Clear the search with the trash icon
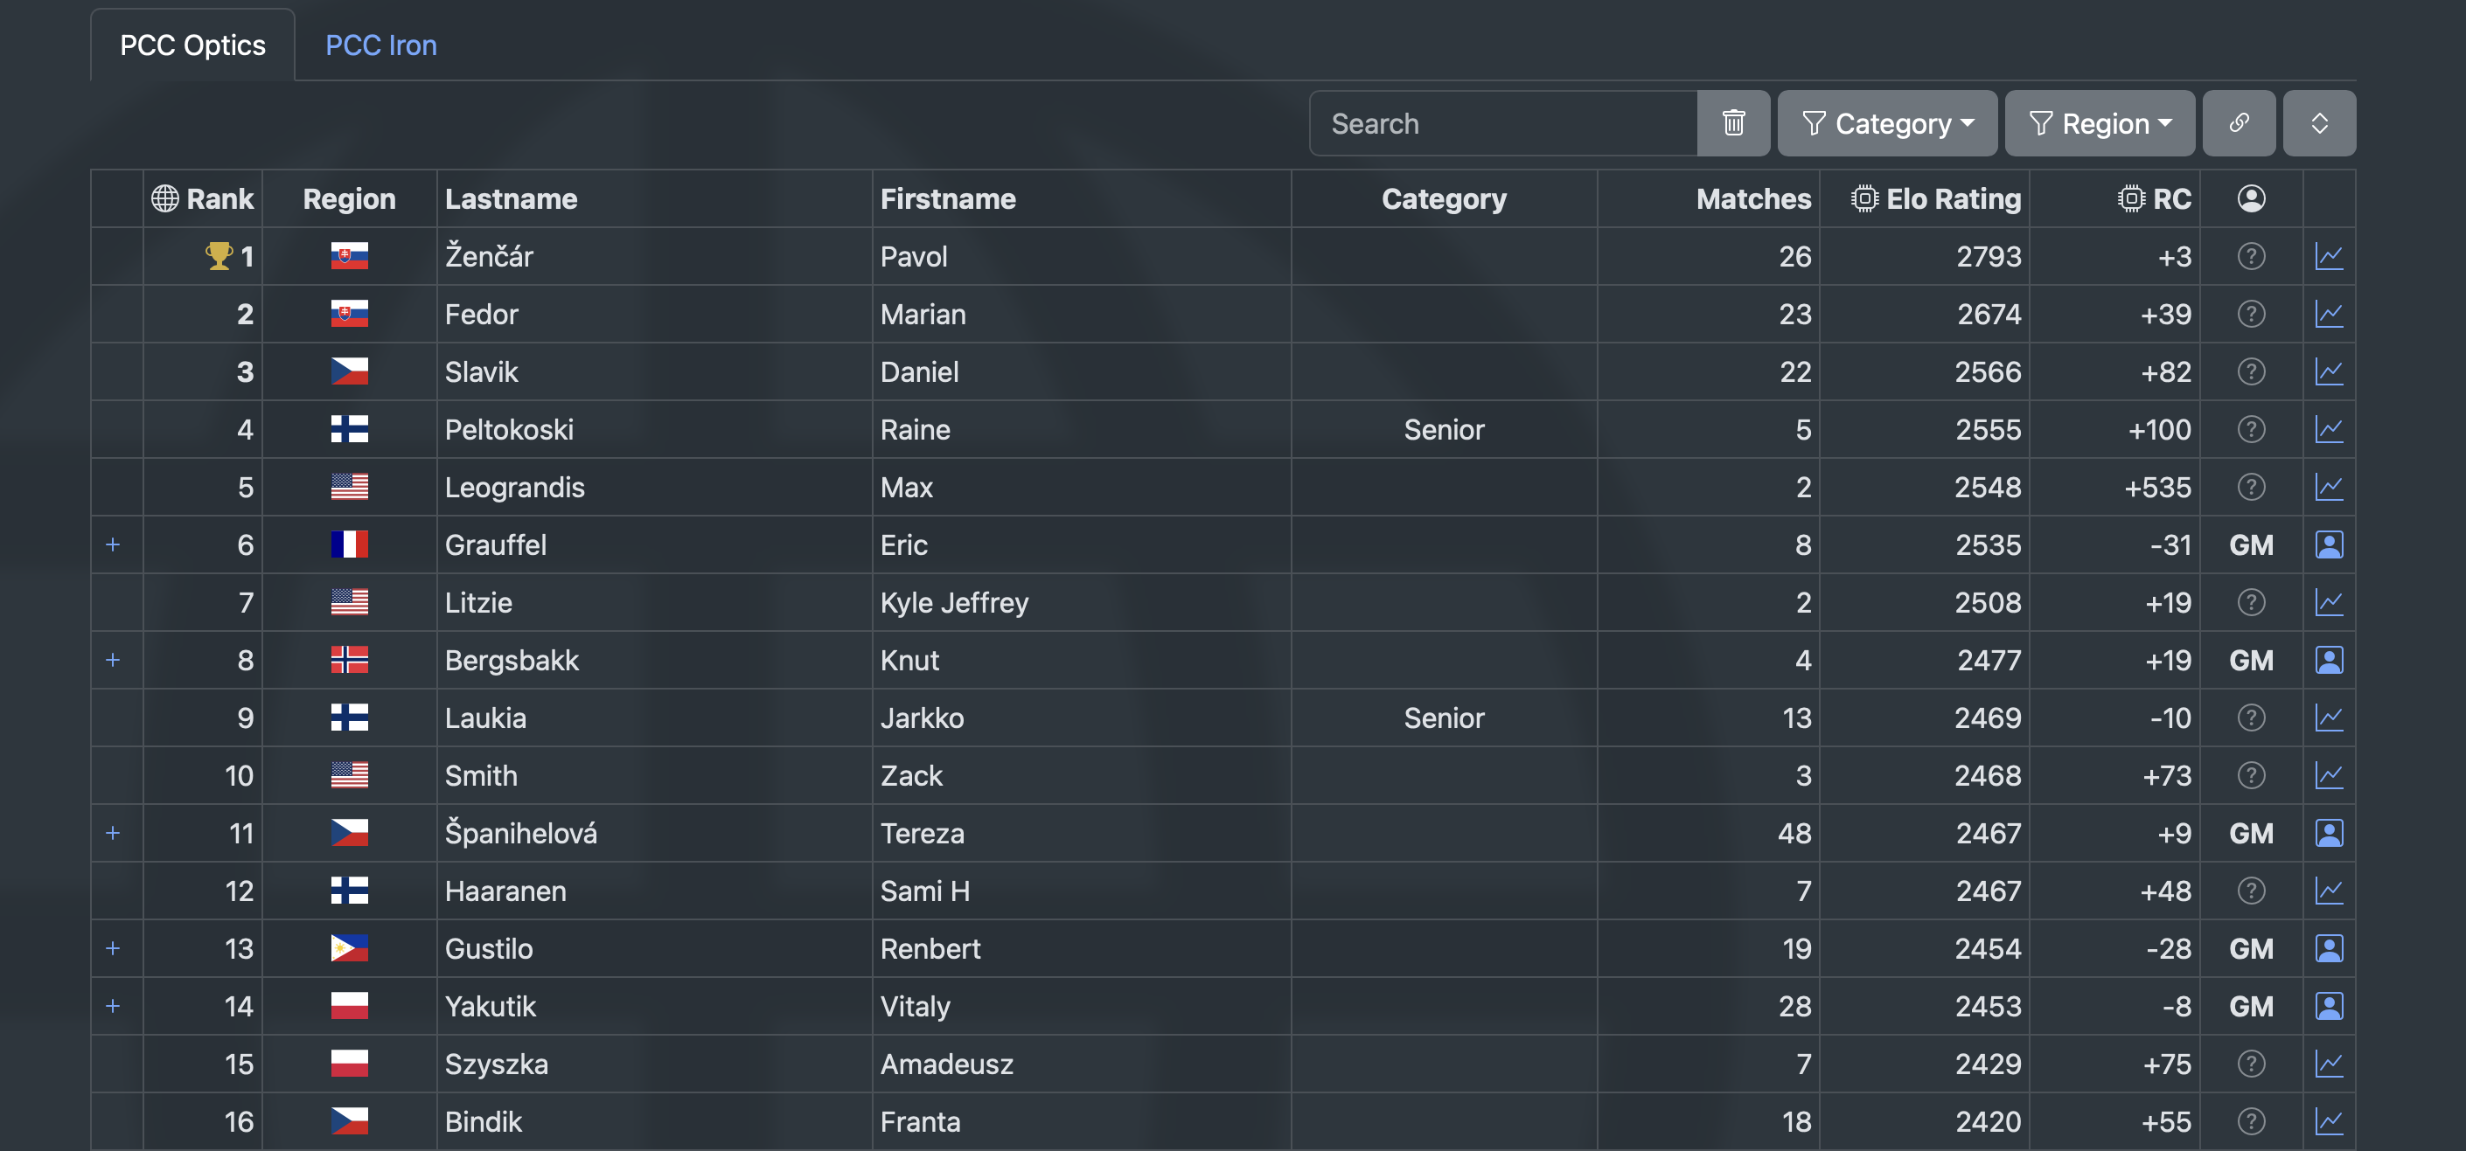 pos(1732,123)
